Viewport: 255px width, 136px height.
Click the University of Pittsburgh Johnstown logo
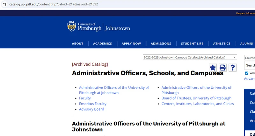click(x=99, y=26)
